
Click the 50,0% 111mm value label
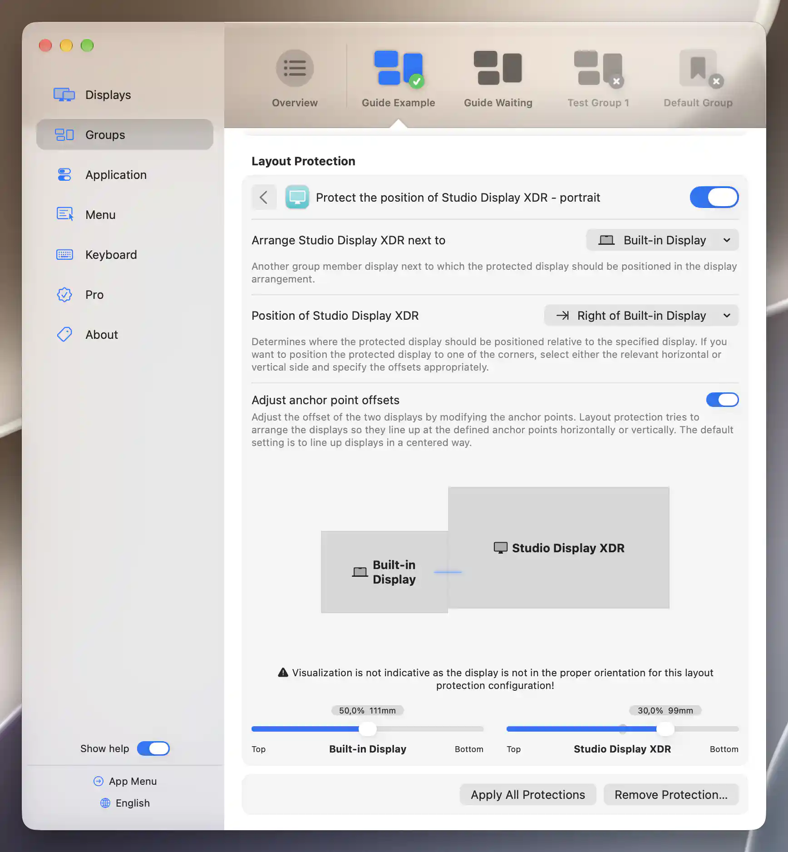(368, 711)
